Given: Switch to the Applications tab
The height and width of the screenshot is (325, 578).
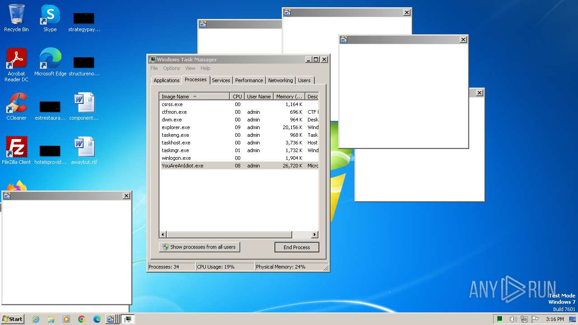Looking at the screenshot, I should [x=166, y=80].
